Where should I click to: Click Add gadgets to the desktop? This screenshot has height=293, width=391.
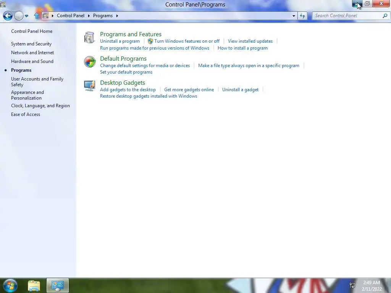(128, 89)
